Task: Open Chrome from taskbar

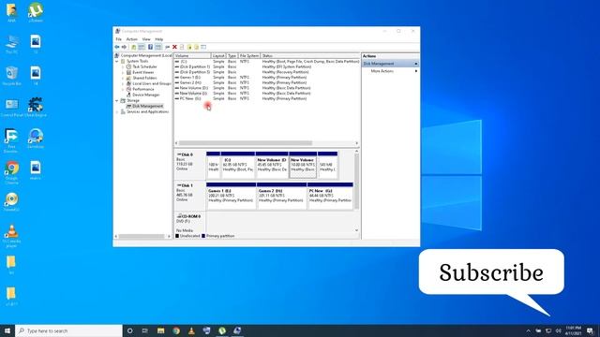Action: (176, 330)
